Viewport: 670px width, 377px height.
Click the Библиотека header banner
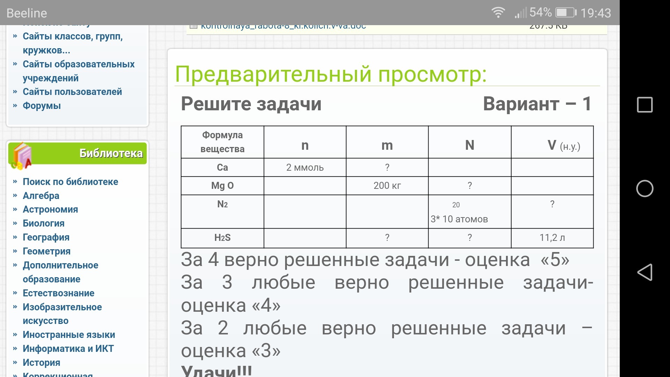click(111, 153)
